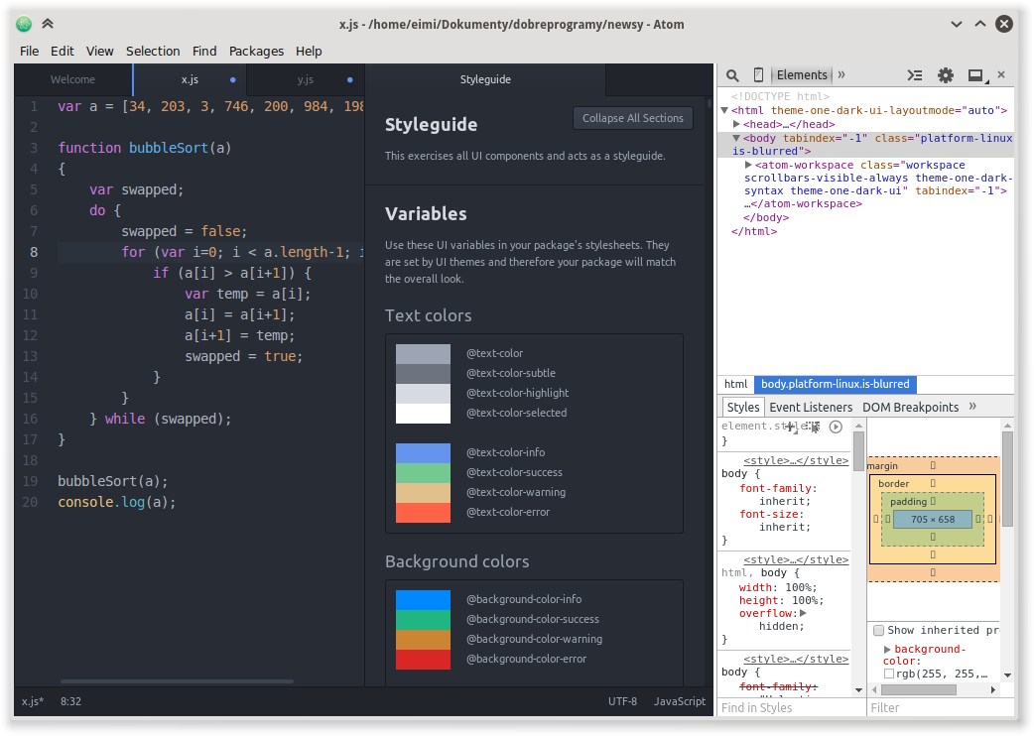
Task: Click the 705 × 658 content box in box model
Action: tap(933, 519)
